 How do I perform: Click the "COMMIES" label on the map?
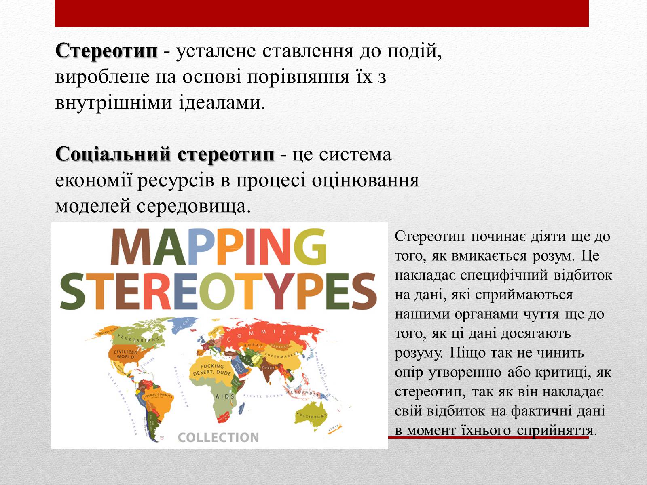262,335
